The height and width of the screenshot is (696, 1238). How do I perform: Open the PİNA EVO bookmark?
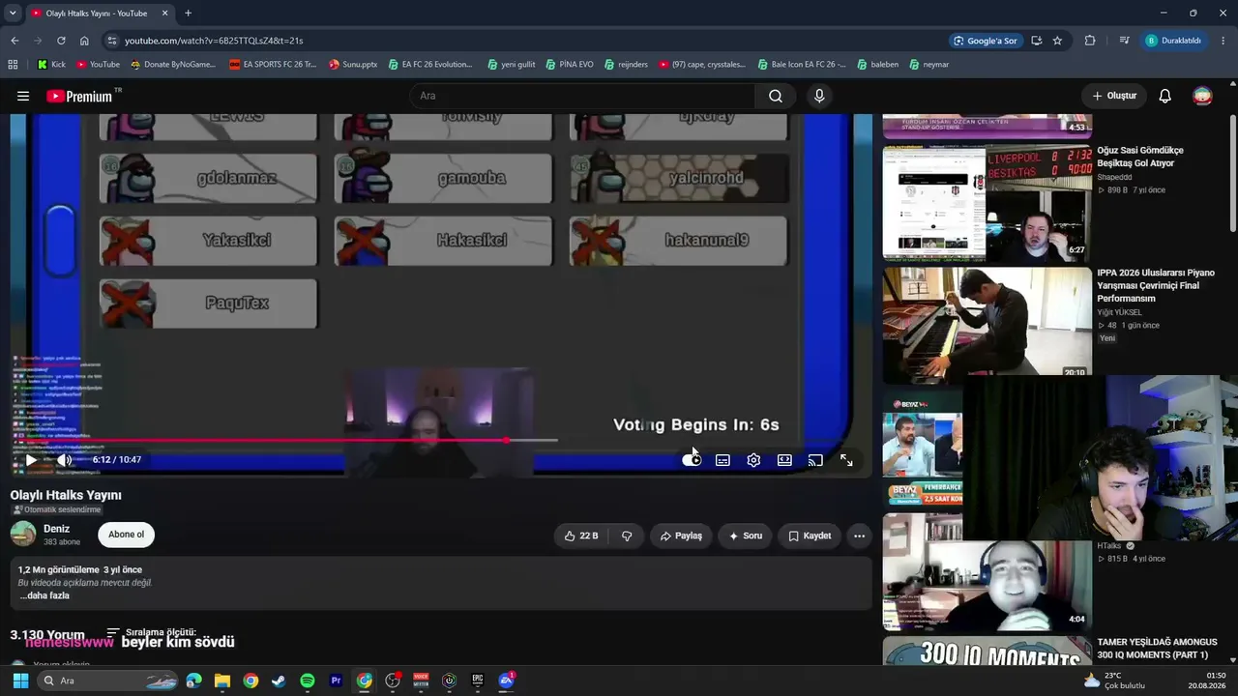coord(569,65)
